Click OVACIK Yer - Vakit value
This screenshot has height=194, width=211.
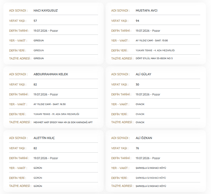[x=140, y=104]
